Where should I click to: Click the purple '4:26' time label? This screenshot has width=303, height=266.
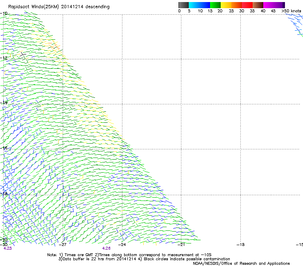pyautogui.click(x=106, y=248)
